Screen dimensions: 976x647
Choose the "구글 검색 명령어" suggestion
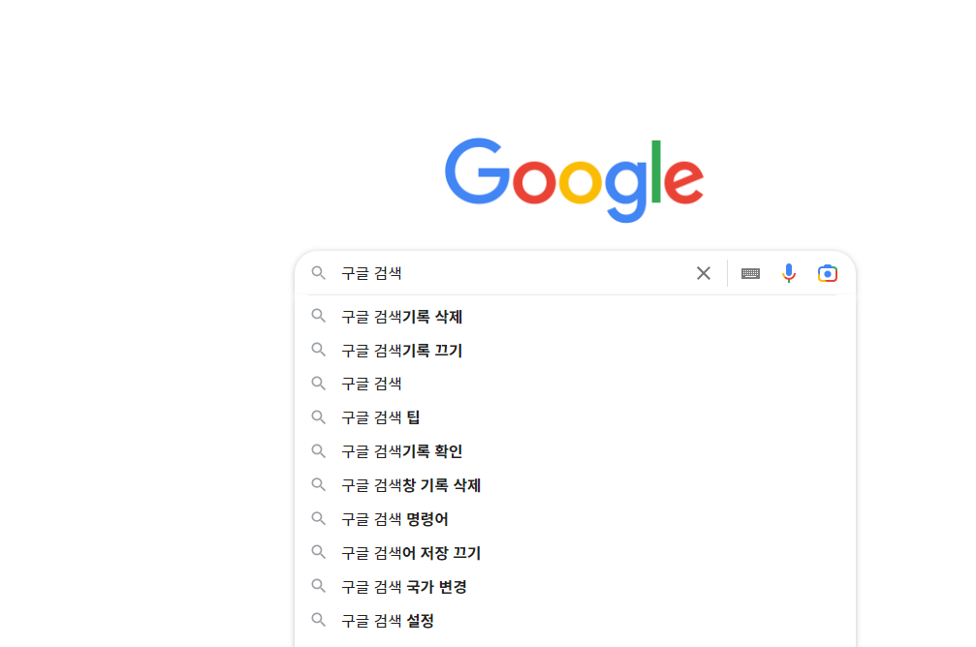pyautogui.click(x=394, y=519)
